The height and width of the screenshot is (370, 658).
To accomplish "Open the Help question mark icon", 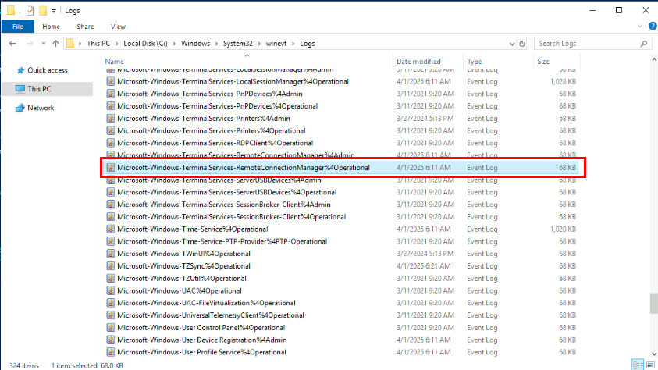I will point(653,26).
